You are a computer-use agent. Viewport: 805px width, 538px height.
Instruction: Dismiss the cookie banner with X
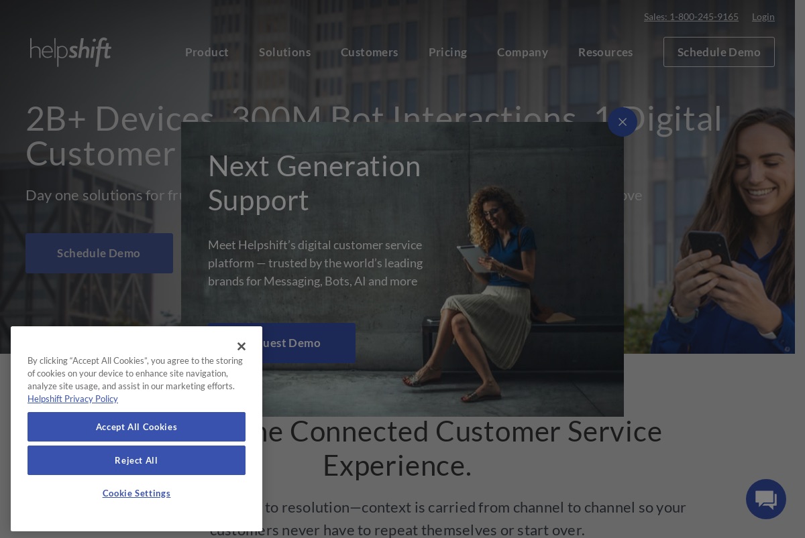pyautogui.click(x=241, y=346)
